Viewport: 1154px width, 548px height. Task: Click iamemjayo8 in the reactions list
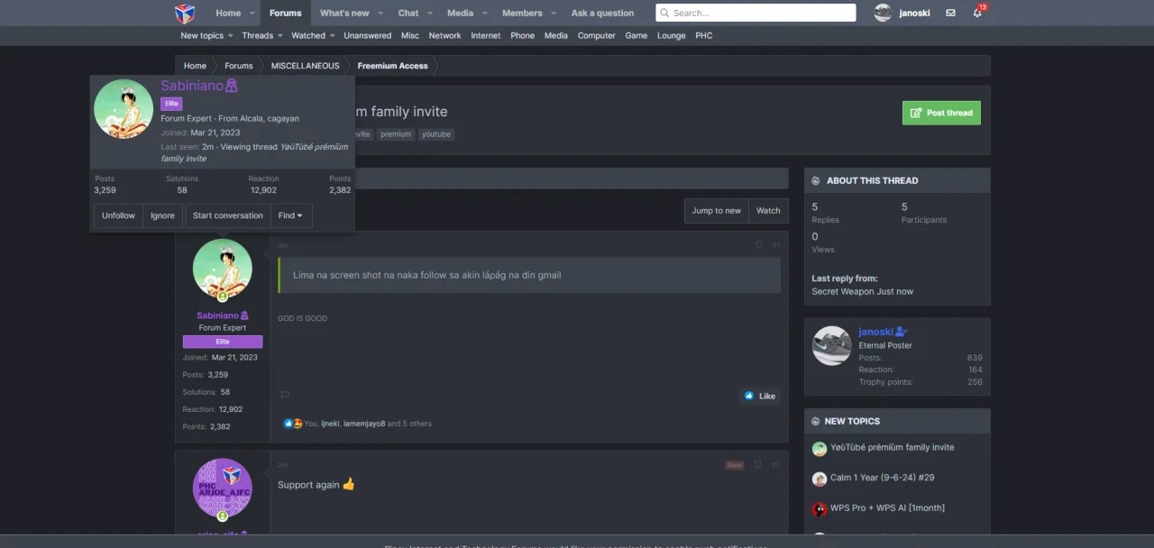click(364, 424)
